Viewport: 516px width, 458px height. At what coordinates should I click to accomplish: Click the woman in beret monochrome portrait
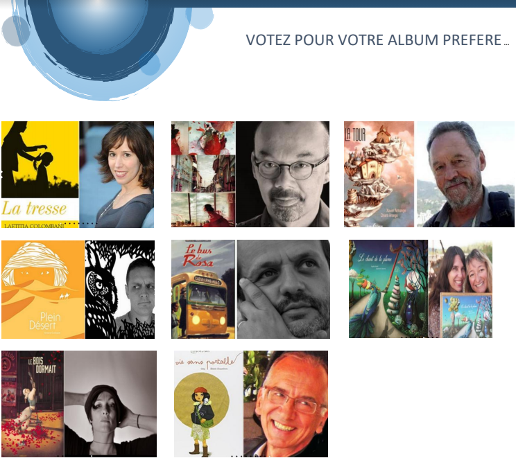(x=110, y=404)
